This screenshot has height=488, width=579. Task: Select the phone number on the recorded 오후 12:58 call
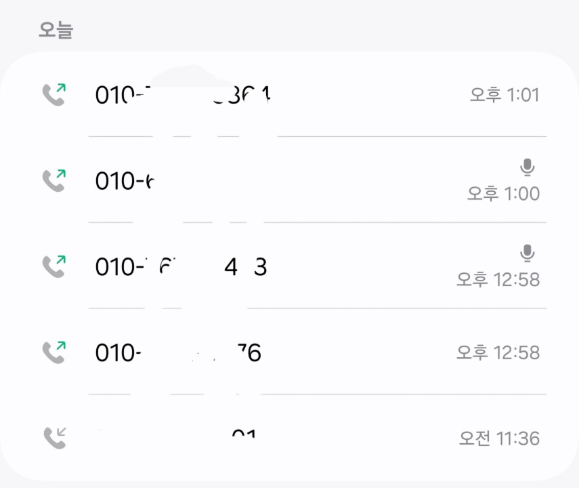181,267
